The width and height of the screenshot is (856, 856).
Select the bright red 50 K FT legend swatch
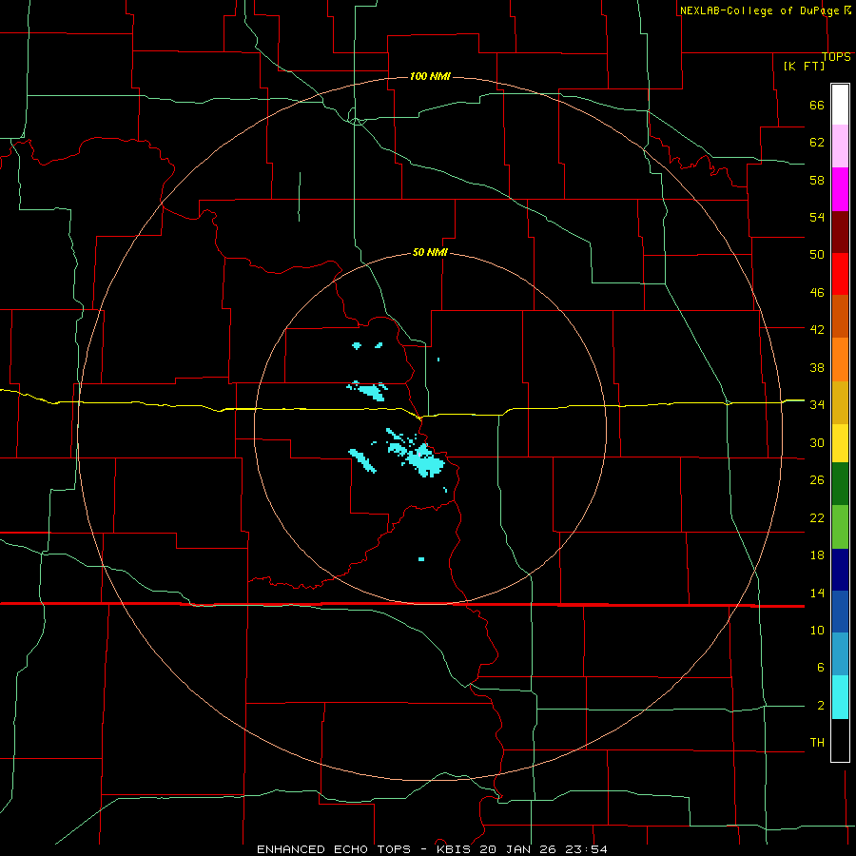pos(840,274)
